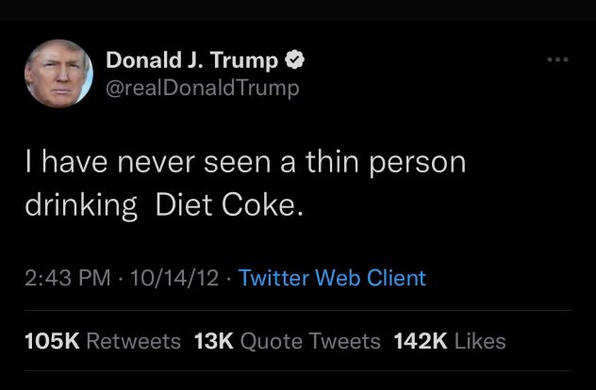Click the 13K quote count number
Viewport: 596px width, 390px height.
213,341
